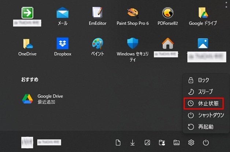Select 再起動 in power menu
The height and width of the screenshot is (152, 230).
pyautogui.click(x=205, y=127)
